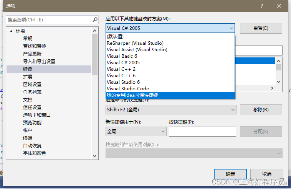This screenshot has height=189, width=291.
Task: Open 终端 settings
Action: click(x=28, y=138)
